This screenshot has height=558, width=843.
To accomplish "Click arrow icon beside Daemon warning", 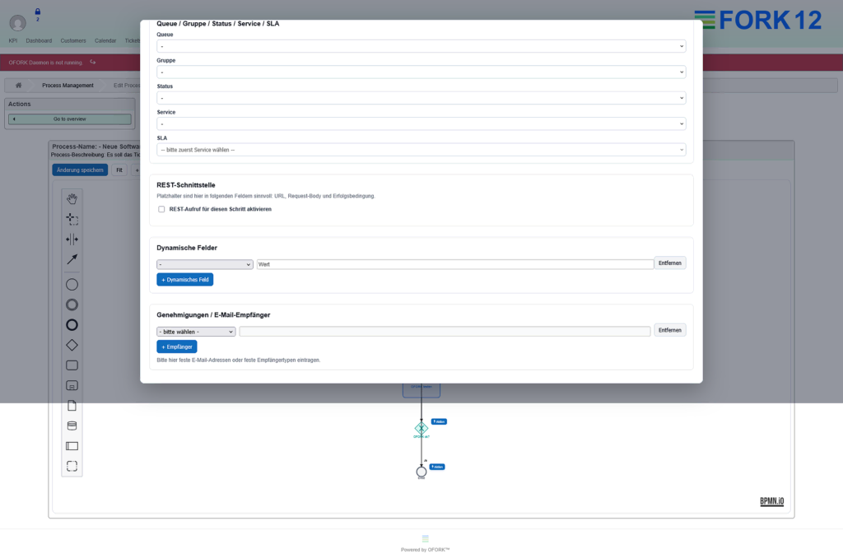I will coord(92,63).
